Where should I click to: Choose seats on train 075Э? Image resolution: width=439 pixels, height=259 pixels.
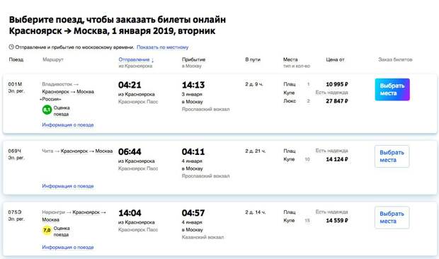tap(392, 218)
